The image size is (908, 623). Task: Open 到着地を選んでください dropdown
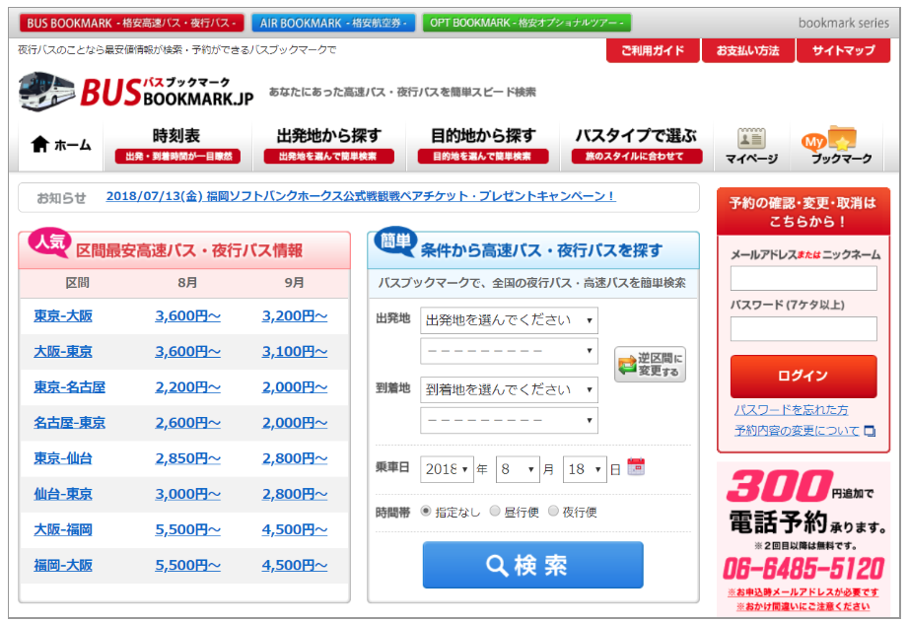point(509,389)
